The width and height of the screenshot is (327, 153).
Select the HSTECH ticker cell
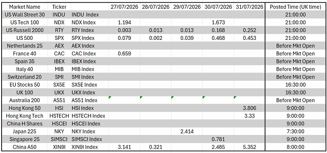(60, 116)
